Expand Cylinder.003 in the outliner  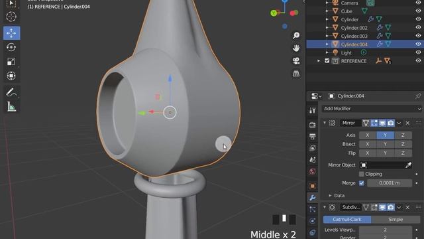coord(327,36)
